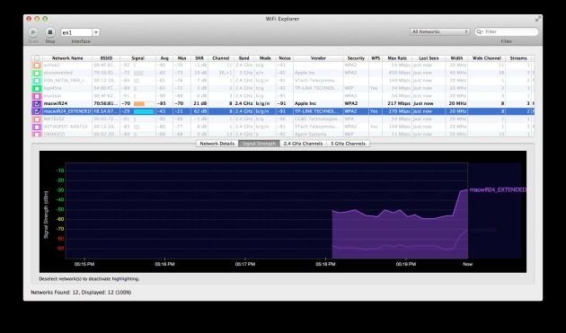The image size is (566, 333).
Task: Check the NETIASPOT-649710 network checkbox
Action: pos(37,127)
